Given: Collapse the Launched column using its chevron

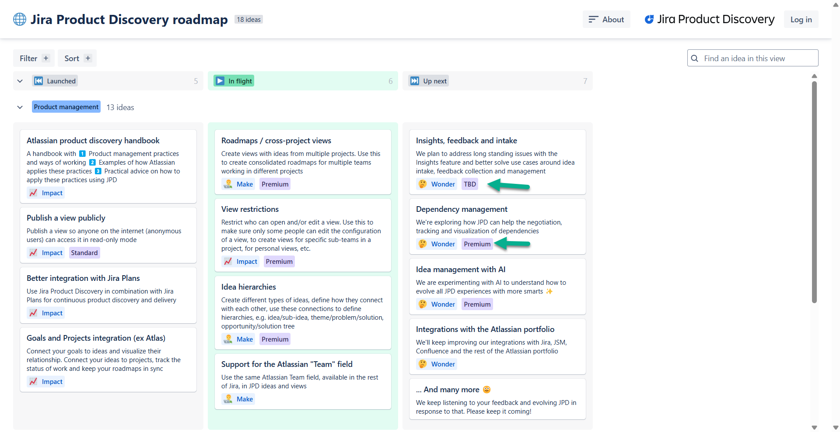Looking at the screenshot, I should pyautogui.click(x=20, y=81).
